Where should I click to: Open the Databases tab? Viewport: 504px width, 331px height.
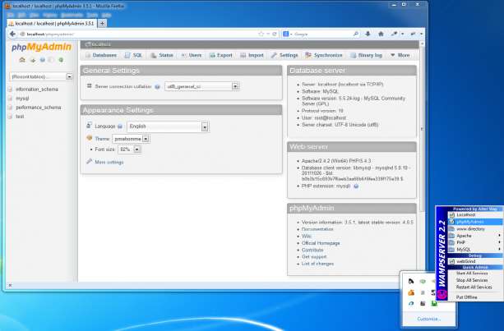[101, 55]
